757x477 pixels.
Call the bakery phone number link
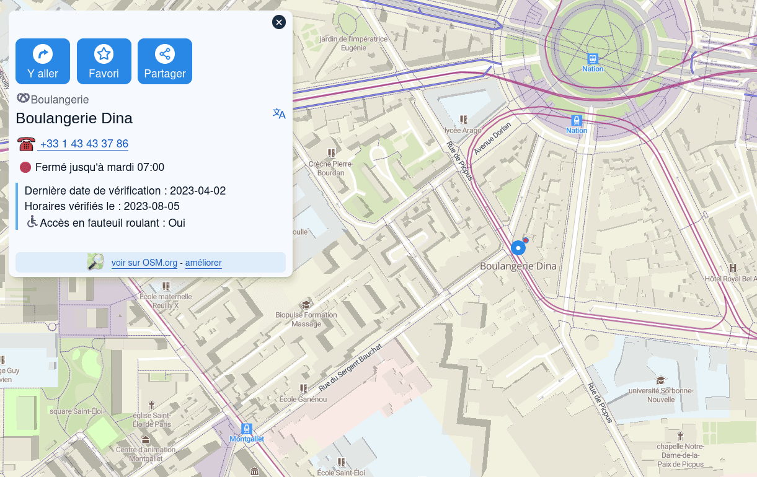click(84, 144)
